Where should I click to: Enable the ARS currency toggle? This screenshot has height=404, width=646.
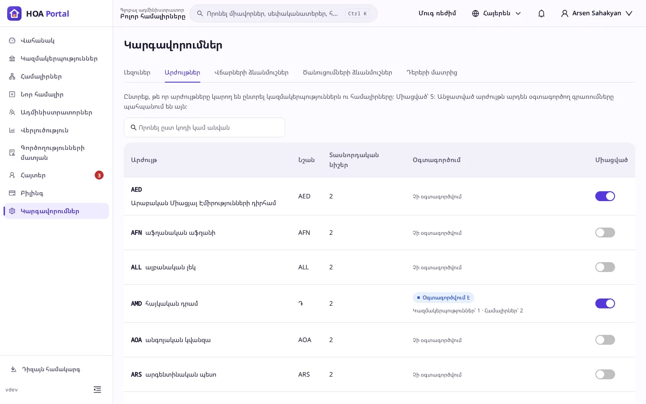click(x=605, y=374)
